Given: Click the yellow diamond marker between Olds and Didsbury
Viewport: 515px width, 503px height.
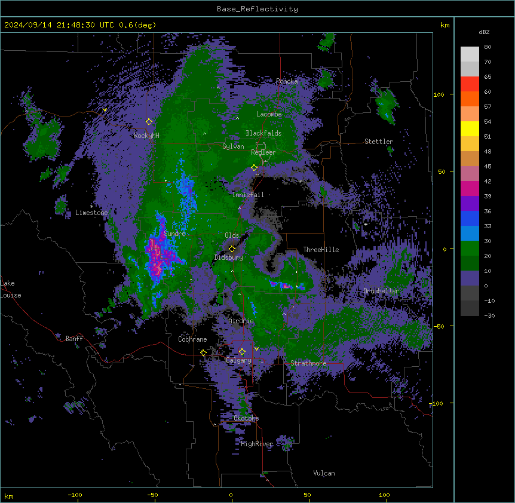Looking at the screenshot, I should tap(232, 249).
